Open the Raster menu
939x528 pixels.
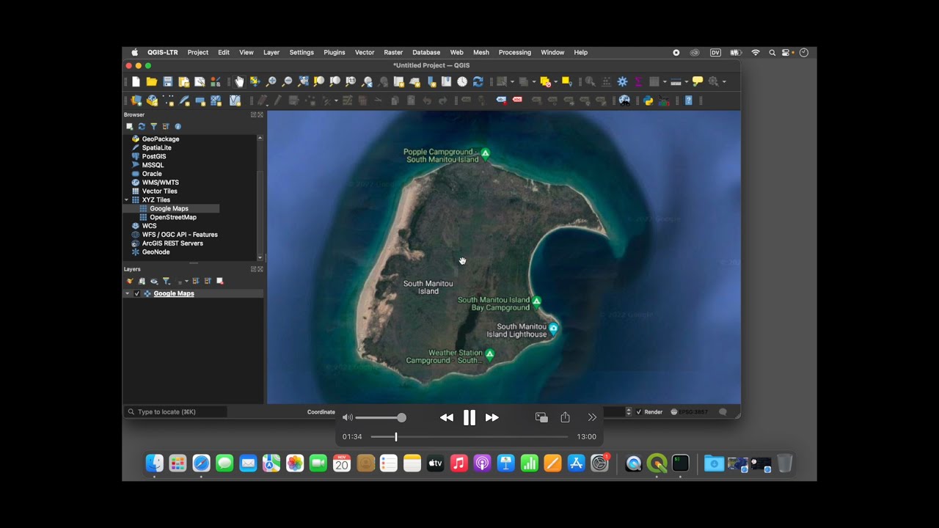pyautogui.click(x=393, y=53)
